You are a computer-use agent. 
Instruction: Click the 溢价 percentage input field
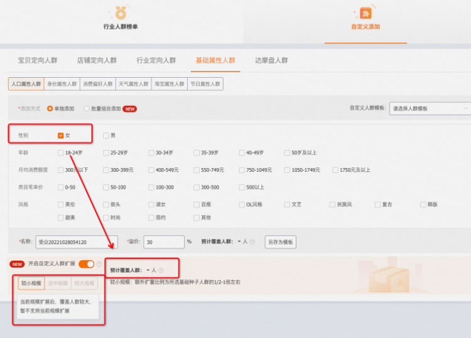click(x=163, y=242)
